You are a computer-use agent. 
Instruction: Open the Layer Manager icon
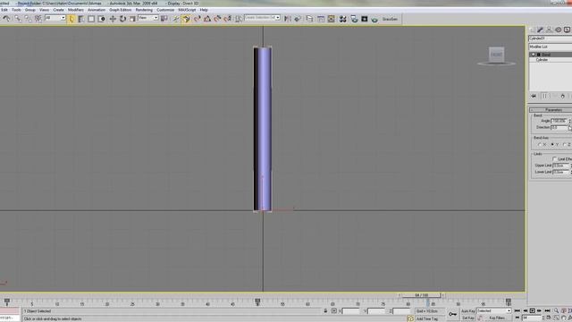(x=309, y=19)
